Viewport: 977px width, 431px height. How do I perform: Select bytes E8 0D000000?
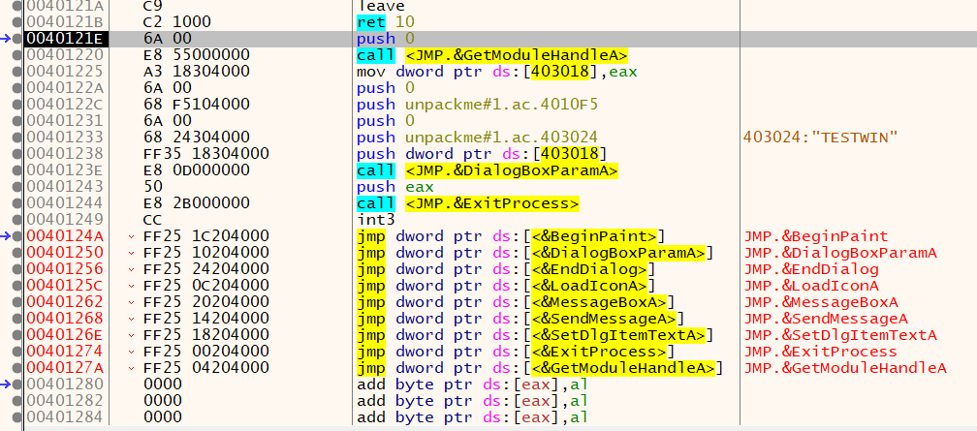tap(197, 170)
